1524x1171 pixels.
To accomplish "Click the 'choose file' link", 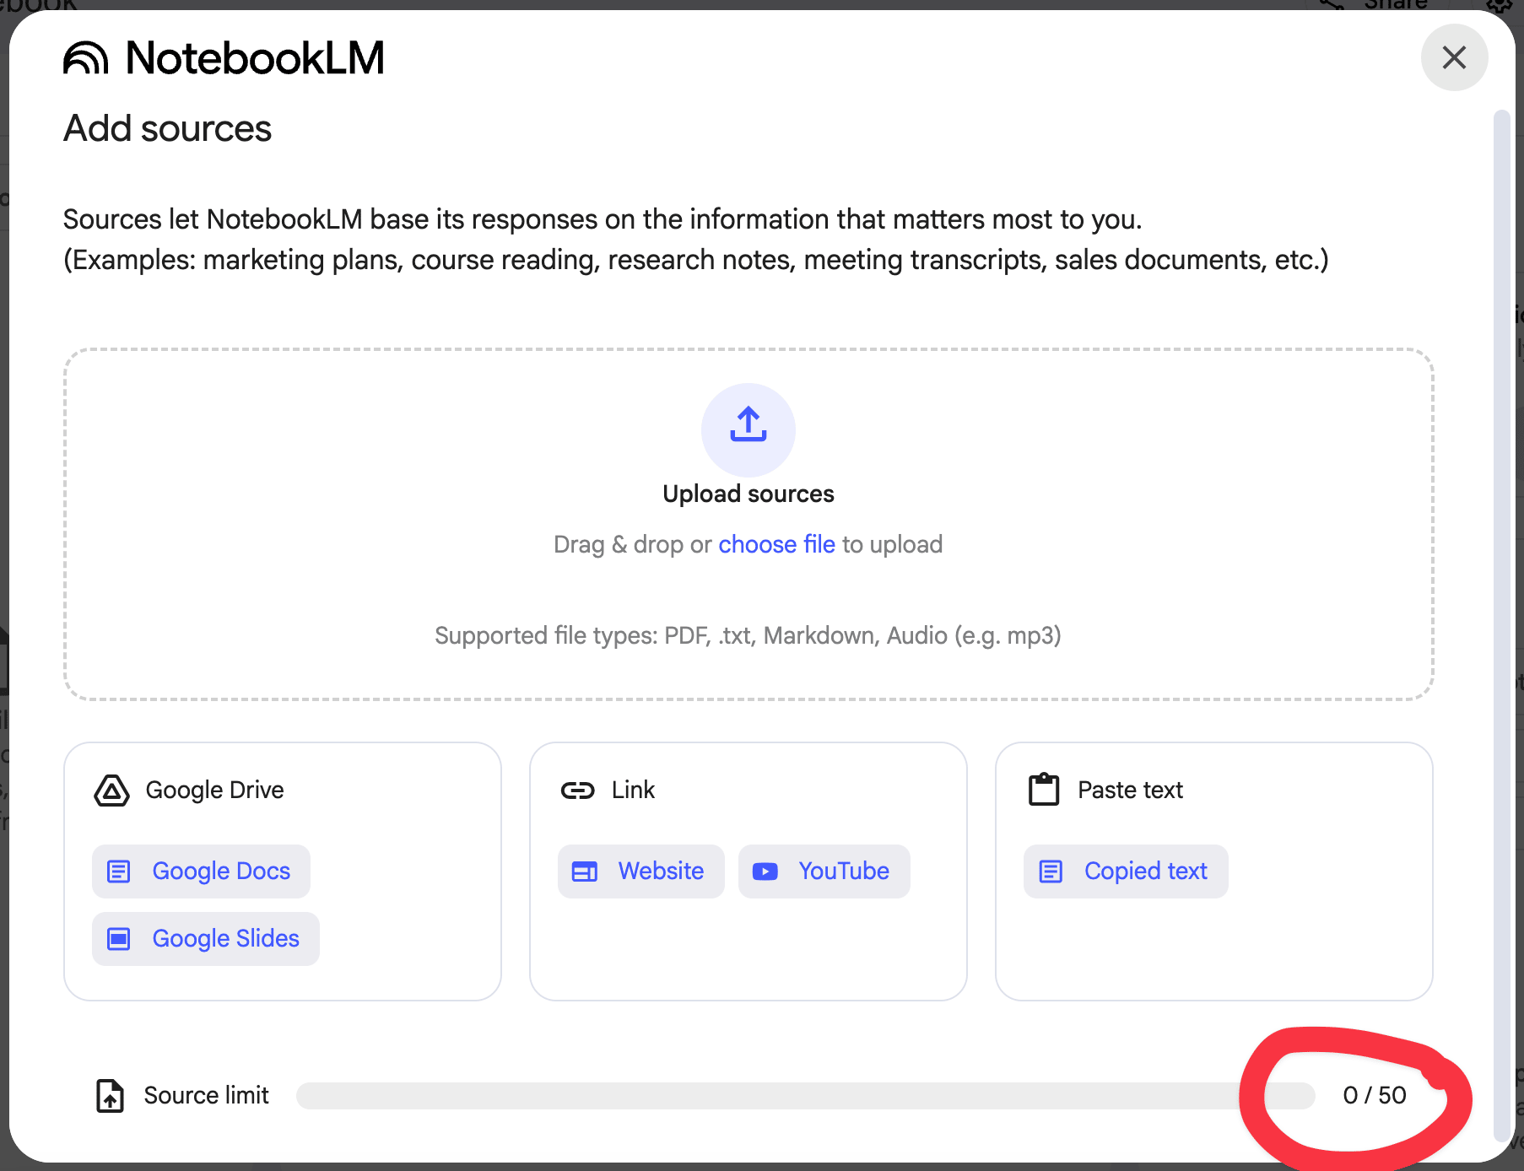I will [x=776, y=544].
